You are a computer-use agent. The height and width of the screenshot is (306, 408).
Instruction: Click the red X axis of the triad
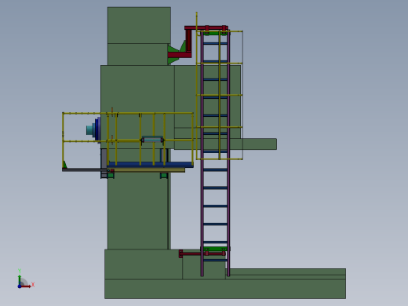click(x=26, y=286)
